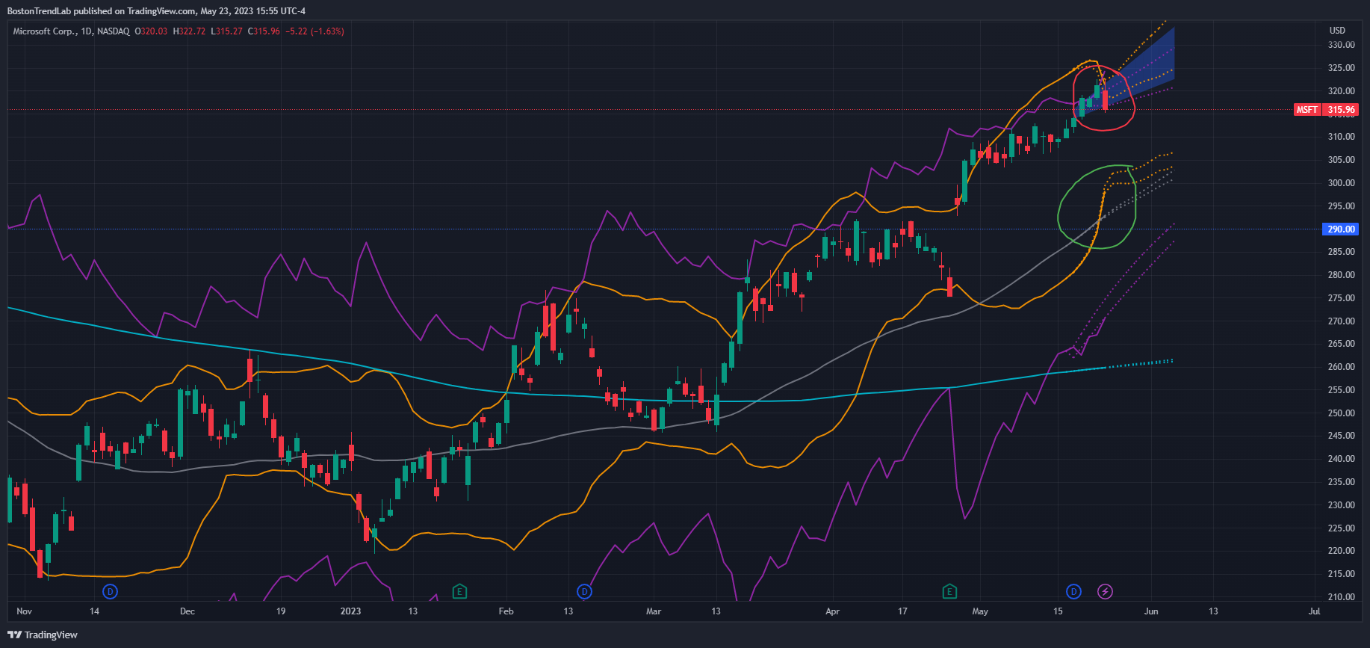The image size is (1370, 648).
Task: Click the earnings E marker in late January
Action: [459, 592]
